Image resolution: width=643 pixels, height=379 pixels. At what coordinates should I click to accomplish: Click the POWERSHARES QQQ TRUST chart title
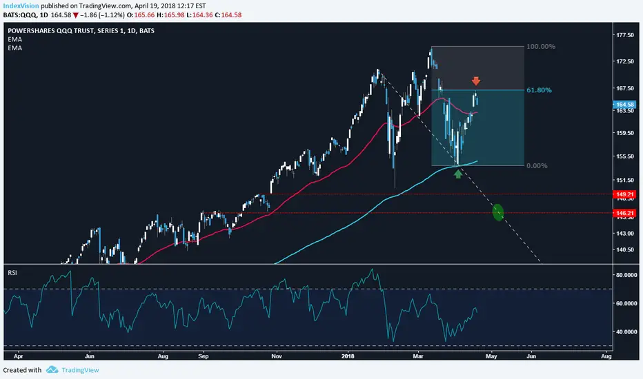pyautogui.click(x=81, y=31)
